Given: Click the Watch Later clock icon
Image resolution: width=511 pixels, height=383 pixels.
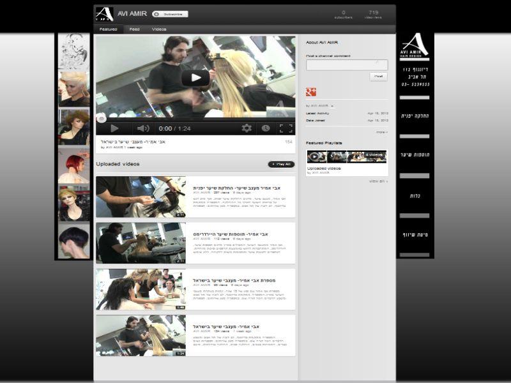Looking at the screenshot, I should [x=266, y=128].
